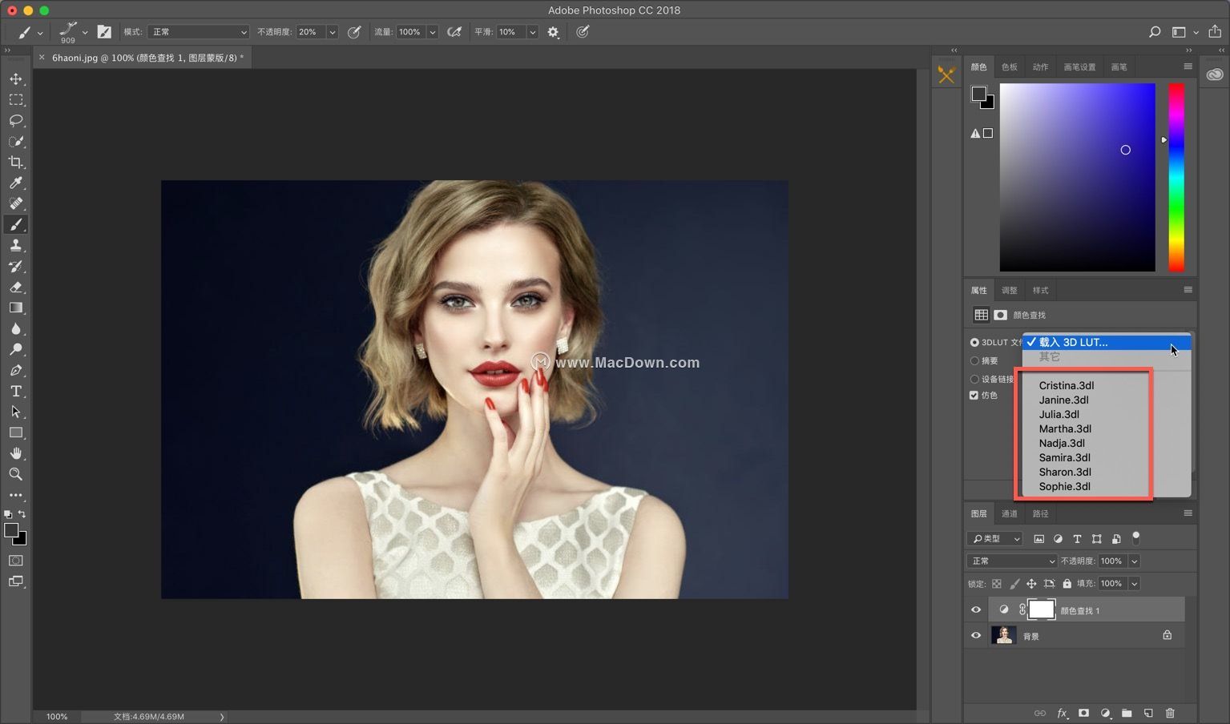Click the delete layer trash icon

(x=1170, y=713)
